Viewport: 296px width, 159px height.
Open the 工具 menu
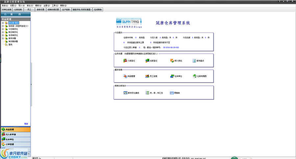tap(55, 6)
